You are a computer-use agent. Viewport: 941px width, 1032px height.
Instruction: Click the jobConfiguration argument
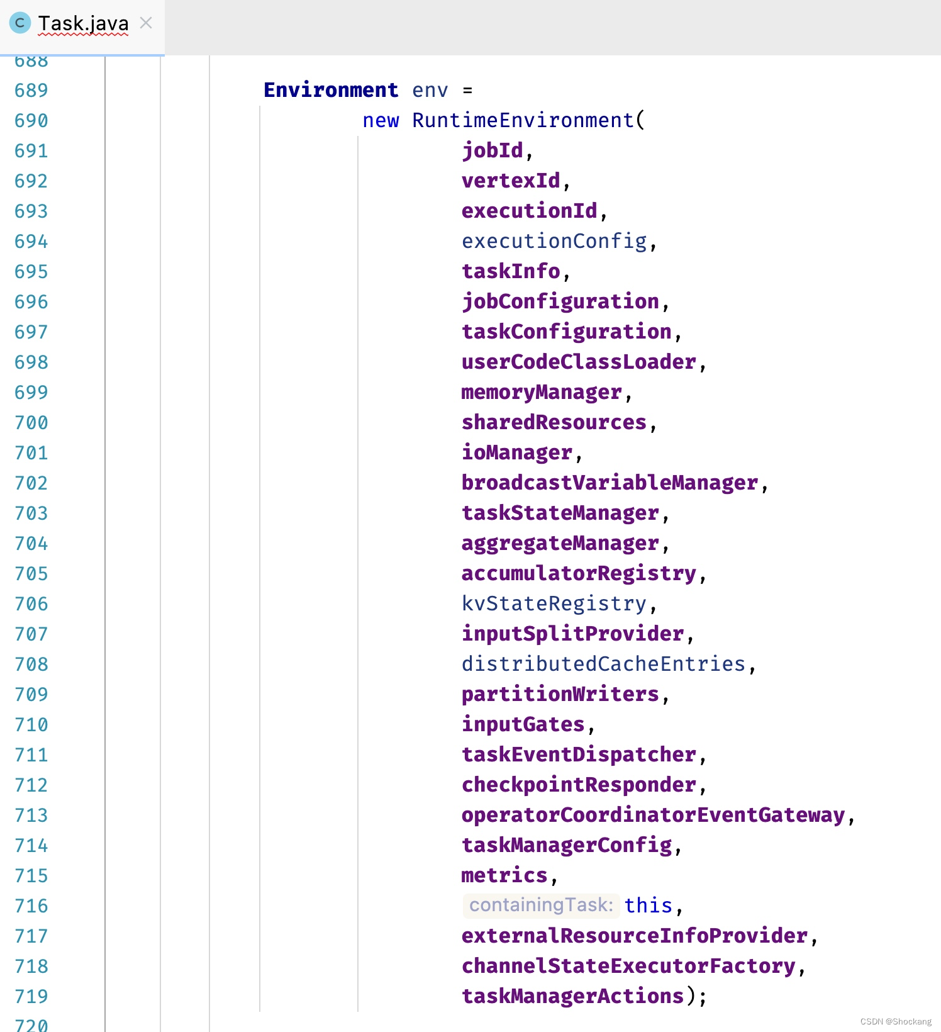point(560,302)
